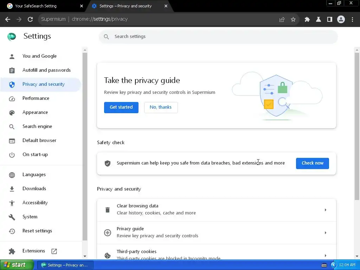Click the shield icon beside Privacy and security
The height and width of the screenshot is (270, 360).
click(12, 84)
